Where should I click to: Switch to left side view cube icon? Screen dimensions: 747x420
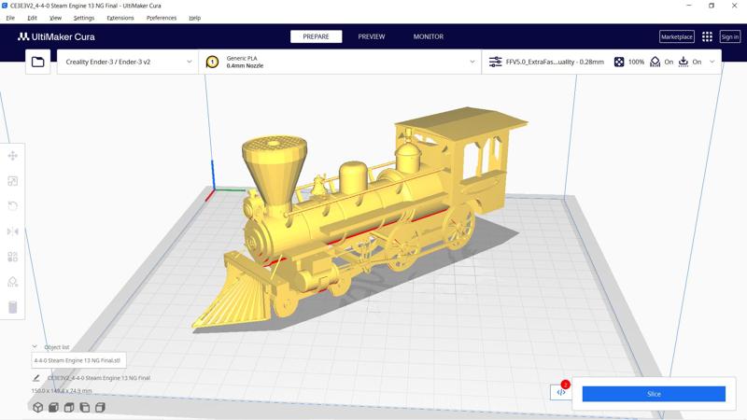tap(85, 407)
